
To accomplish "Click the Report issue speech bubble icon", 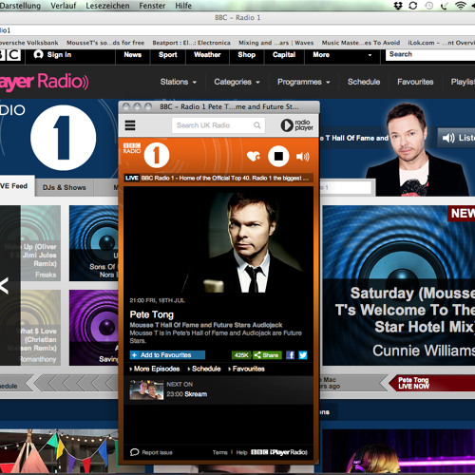I will (x=134, y=452).
